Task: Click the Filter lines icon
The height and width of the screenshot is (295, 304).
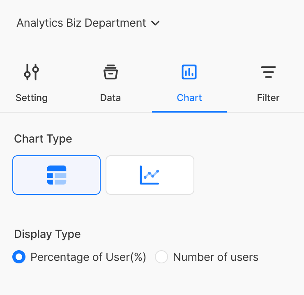Action: (x=268, y=72)
